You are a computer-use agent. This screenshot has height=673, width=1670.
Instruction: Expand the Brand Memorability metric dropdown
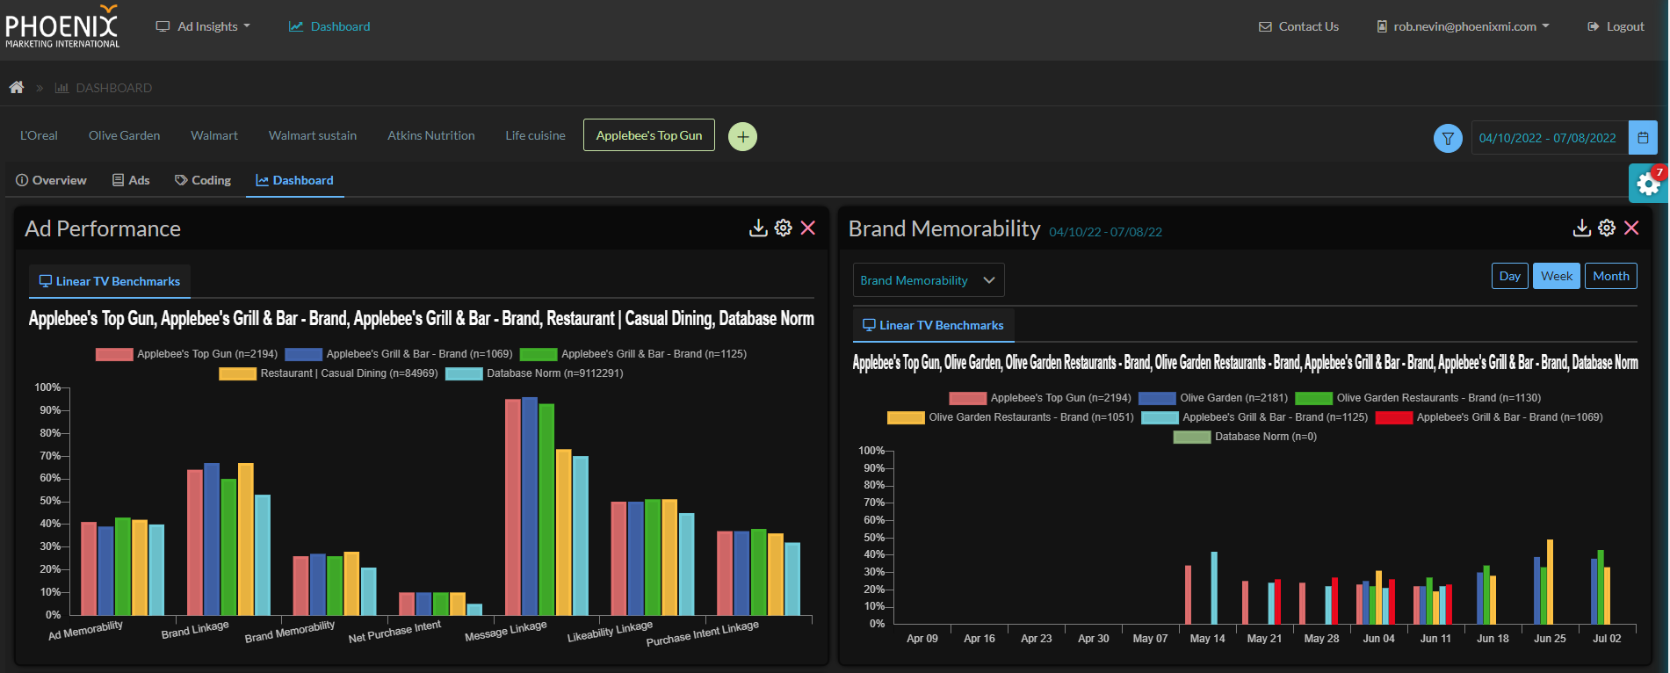point(929,280)
